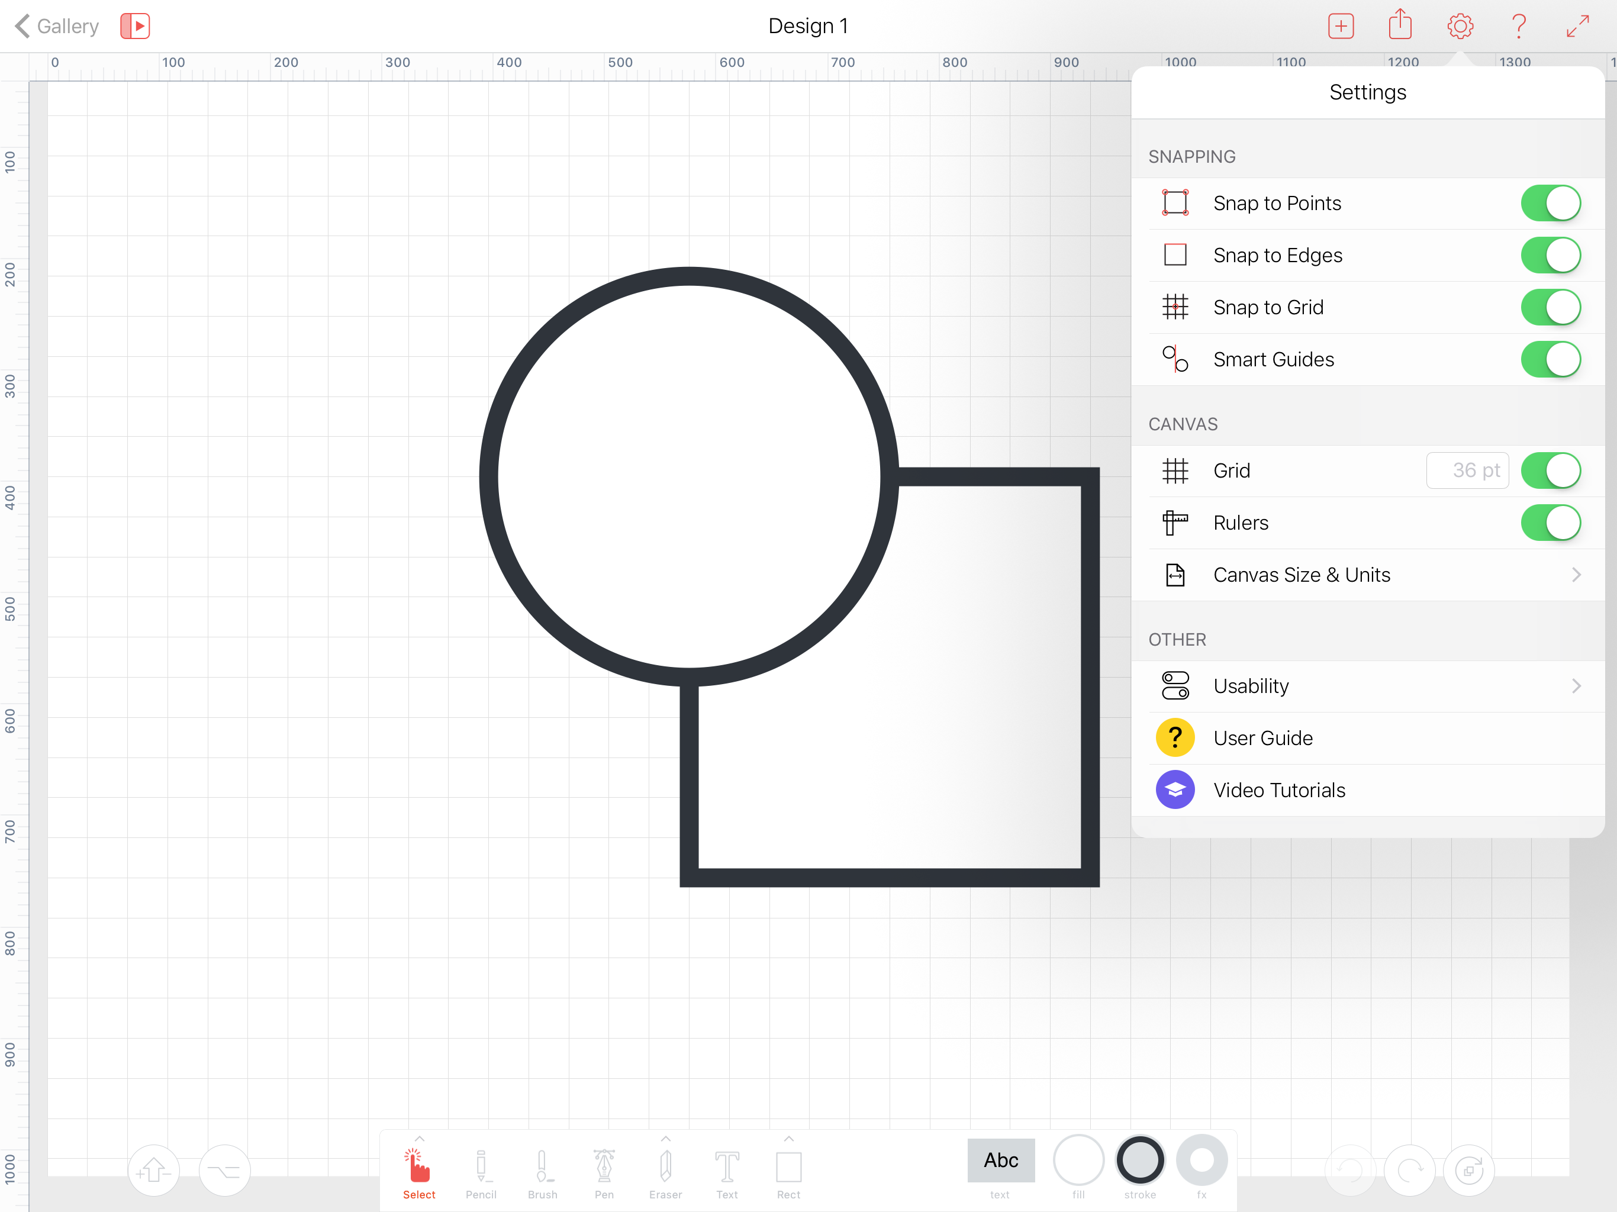Expand Rect shape options caret

788,1139
